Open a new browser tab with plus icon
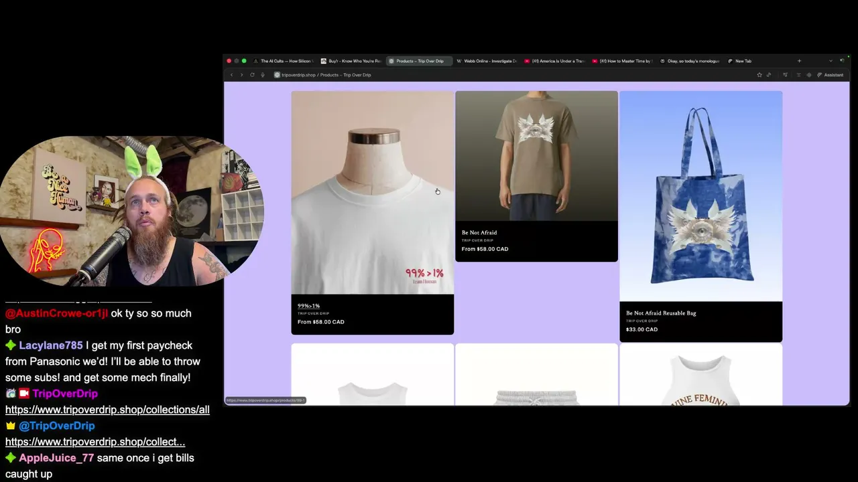 [x=799, y=61]
